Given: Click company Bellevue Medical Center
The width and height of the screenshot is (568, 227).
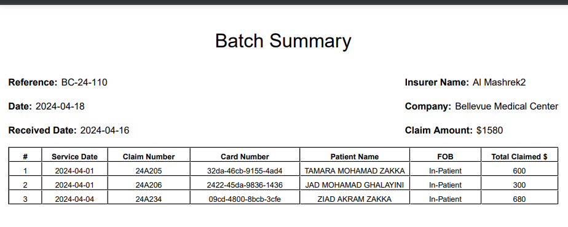Looking at the screenshot, I should click(x=507, y=106).
